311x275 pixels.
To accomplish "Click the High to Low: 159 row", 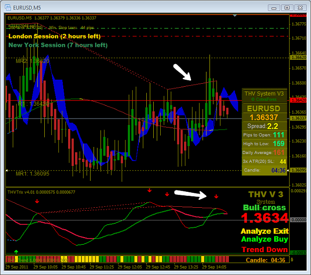I will pyautogui.click(x=264, y=143).
